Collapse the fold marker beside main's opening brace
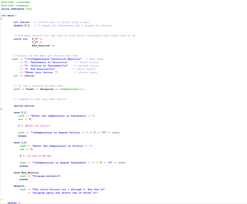This screenshot has width=247, height=204. pos(1,19)
